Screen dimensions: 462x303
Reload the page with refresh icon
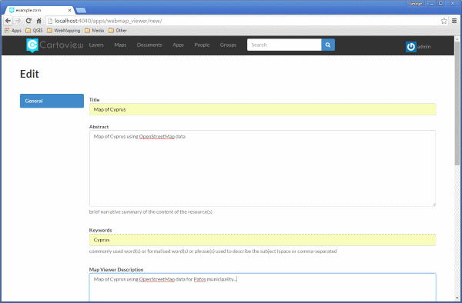(x=28, y=21)
